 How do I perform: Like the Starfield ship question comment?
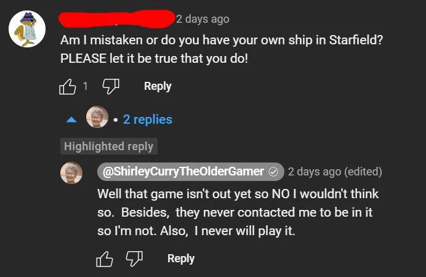pyautogui.click(x=67, y=87)
